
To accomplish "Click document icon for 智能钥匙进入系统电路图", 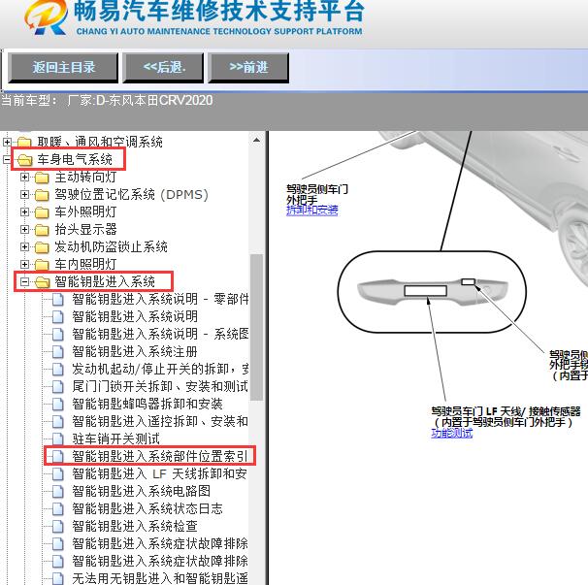I will pyautogui.click(x=58, y=491).
